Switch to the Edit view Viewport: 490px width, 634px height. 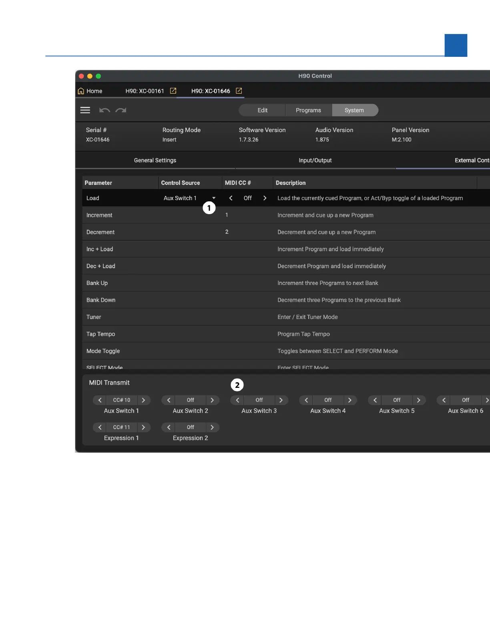(x=262, y=110)
